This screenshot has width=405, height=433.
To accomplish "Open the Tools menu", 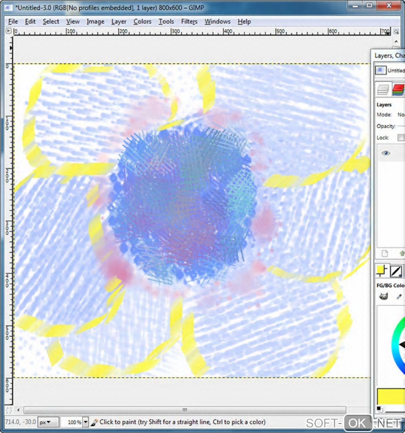I will pyautogui.click(x=166, y=21).
